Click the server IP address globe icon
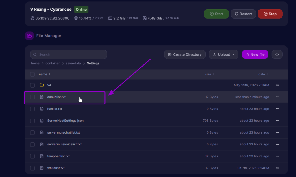 click(x=32, y=18)
